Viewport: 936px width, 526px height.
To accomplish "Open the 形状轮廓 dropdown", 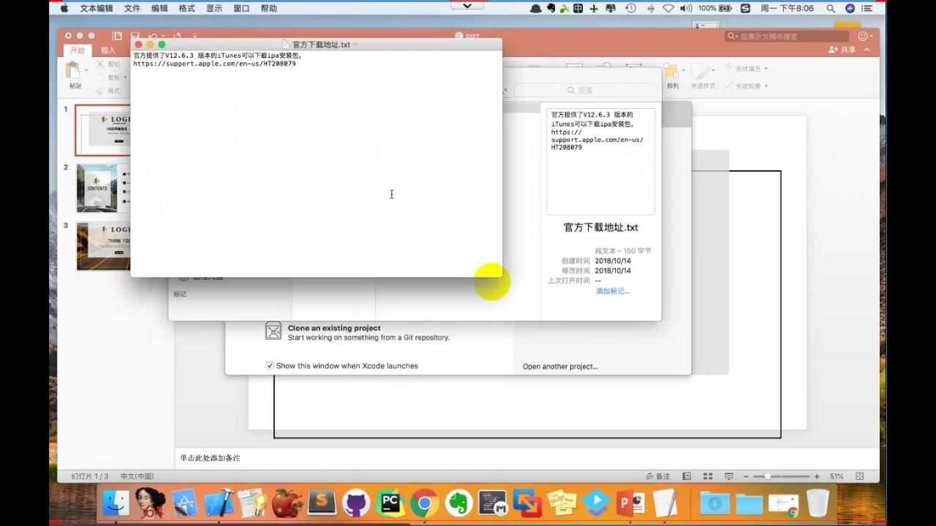I will click(766, 86).
